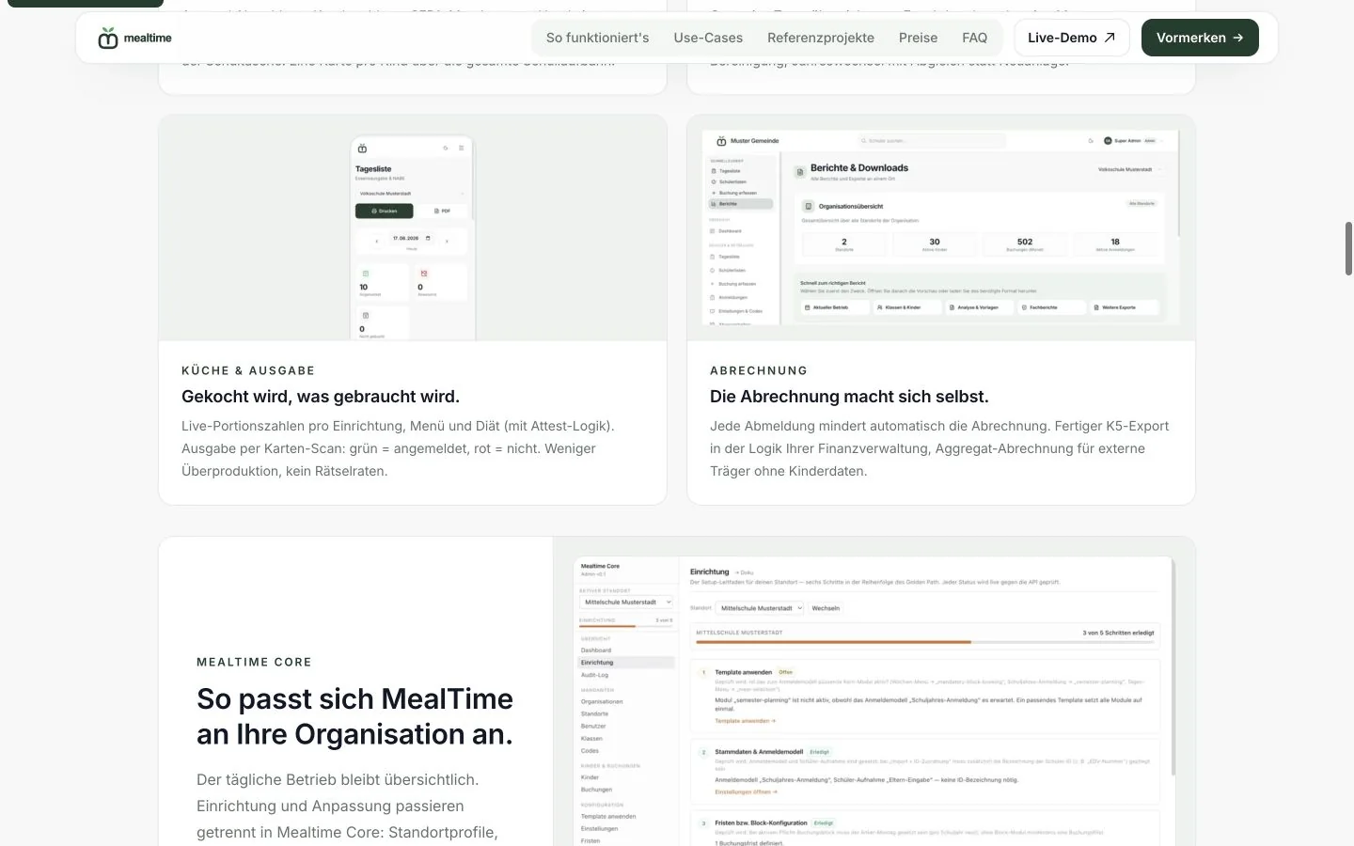
Task: Click the Muster Gemeinde logo in Berichte screenshot
Action: click(x=748, y=141)
